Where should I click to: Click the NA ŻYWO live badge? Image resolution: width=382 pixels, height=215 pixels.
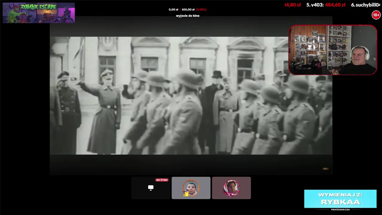point(162,180)
